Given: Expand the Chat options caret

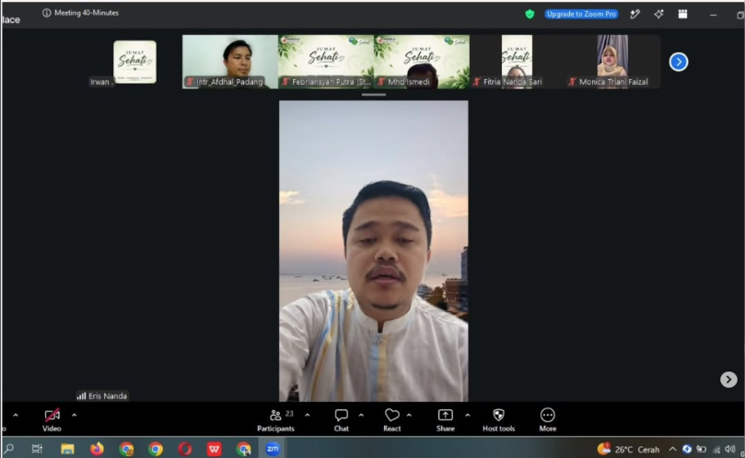Looking at the screenshot, I should [x=361, y=415].
